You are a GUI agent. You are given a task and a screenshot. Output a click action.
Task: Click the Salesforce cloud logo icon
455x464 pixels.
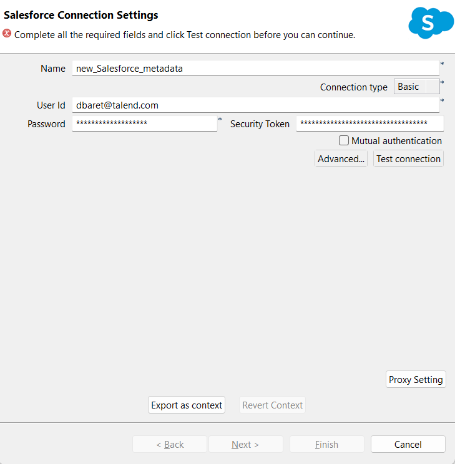(431, 23)
